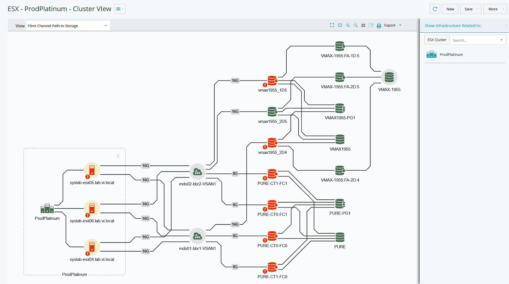Viewport: 509px width, 284px height.
Task: Click the VMAX-1955:FA-1D:5 port node
Action: point(340,46)
